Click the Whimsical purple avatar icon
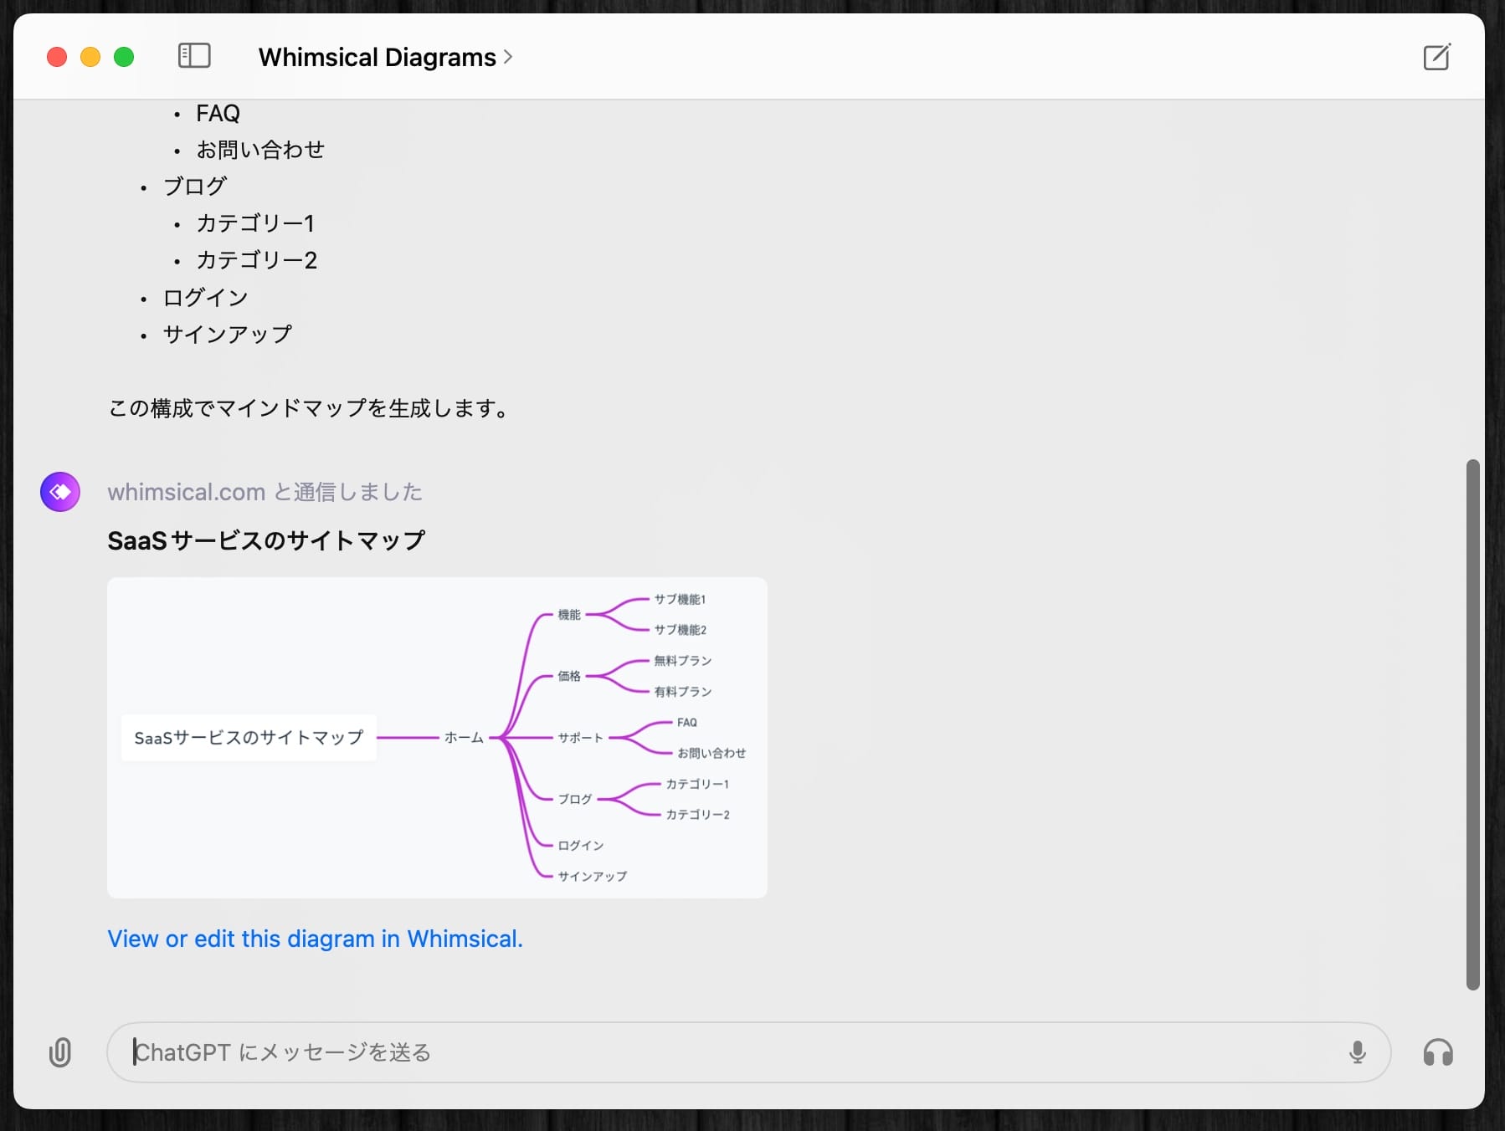The image size is (1505, 1131). [60, 492]
